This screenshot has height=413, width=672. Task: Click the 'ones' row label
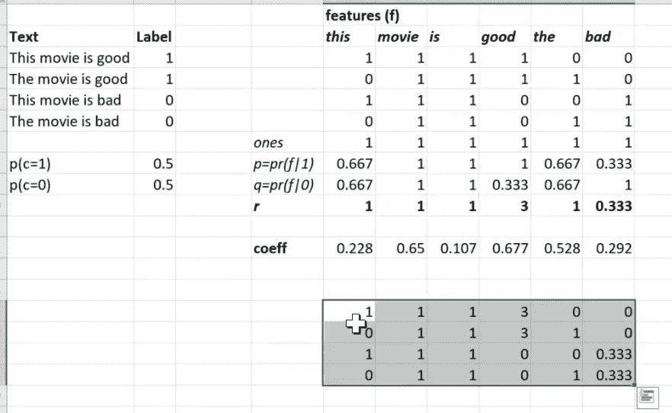click(268, 142)
